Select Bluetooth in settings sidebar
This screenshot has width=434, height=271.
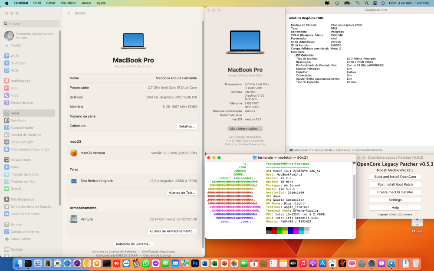(x=30, y=63)
